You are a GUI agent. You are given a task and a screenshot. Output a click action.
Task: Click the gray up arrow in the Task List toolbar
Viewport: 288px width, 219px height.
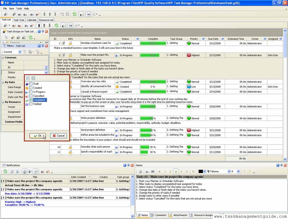click(44, 26)
